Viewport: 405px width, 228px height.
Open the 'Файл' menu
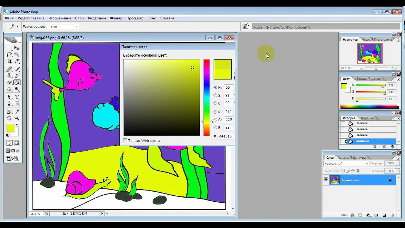click(9, 18)
